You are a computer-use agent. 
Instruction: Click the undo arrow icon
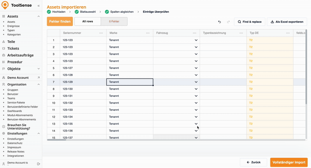(220, 22)
